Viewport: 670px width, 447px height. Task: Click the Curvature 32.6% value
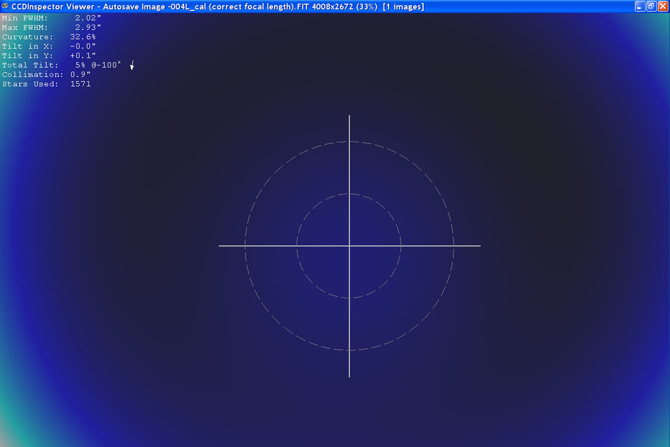(x=83, y=37)
